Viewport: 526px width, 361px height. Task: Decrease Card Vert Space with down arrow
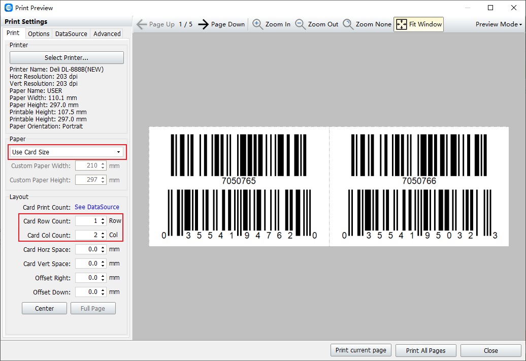coord(103,266)
